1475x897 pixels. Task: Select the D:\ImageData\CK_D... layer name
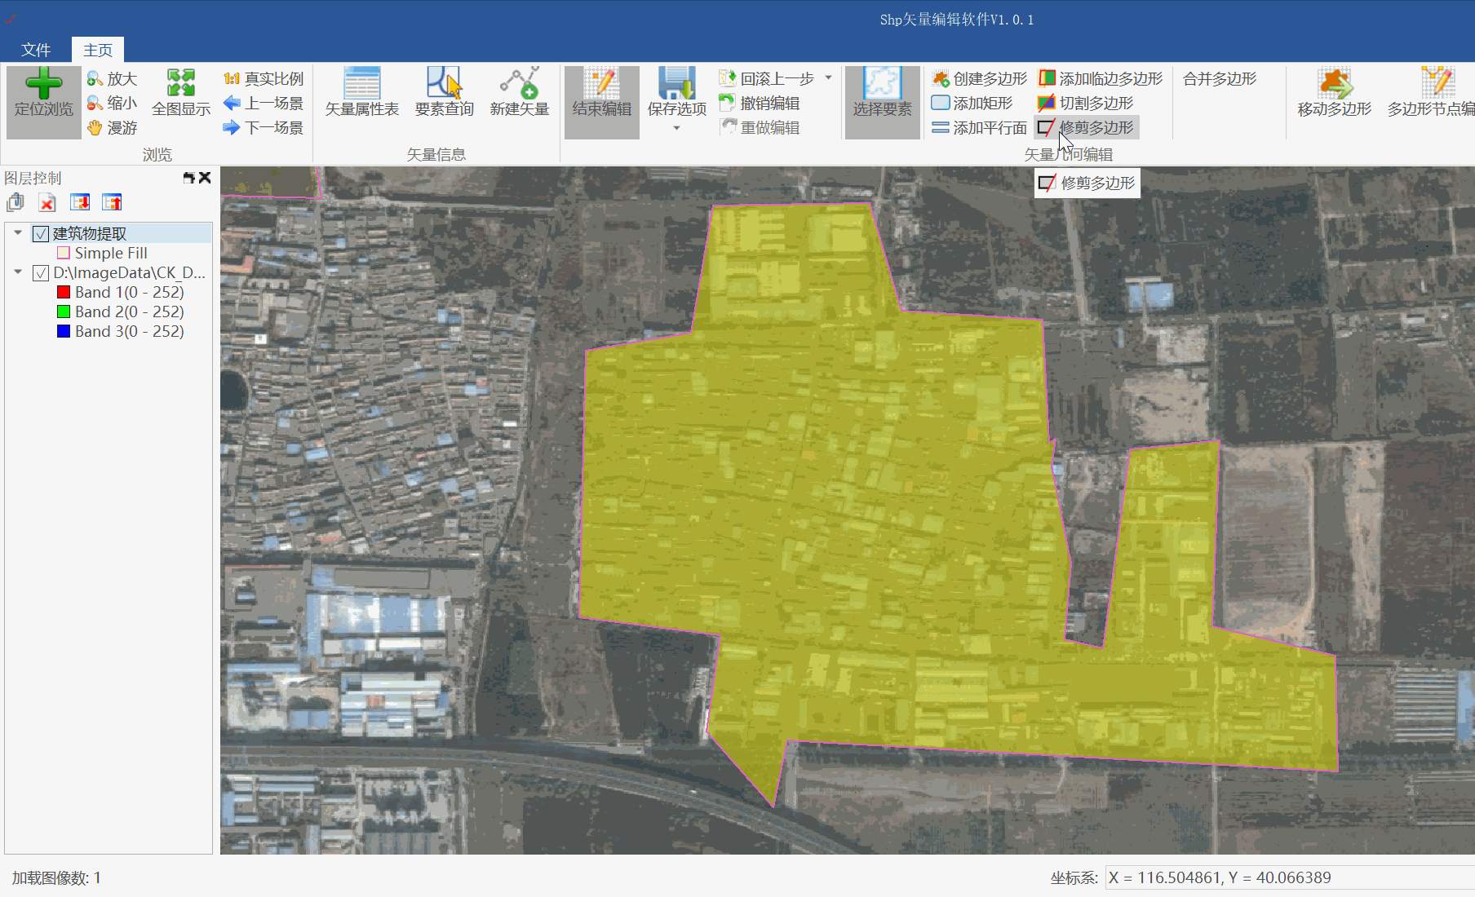pyautogui.click(x=129, y=273)
